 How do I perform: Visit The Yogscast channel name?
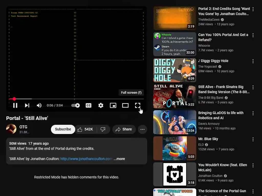point(208,67)
